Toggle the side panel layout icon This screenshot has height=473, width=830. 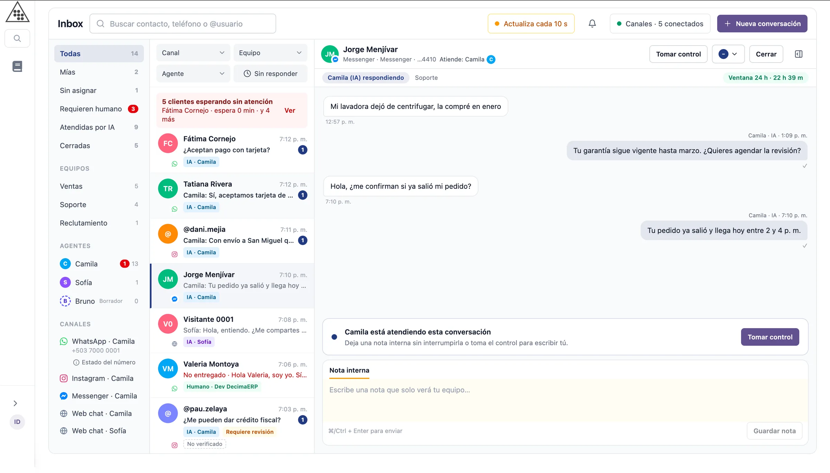click(x=799, y=54)
